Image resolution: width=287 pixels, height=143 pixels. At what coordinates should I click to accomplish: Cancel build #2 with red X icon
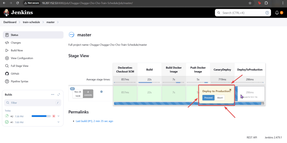click(54, 116)
